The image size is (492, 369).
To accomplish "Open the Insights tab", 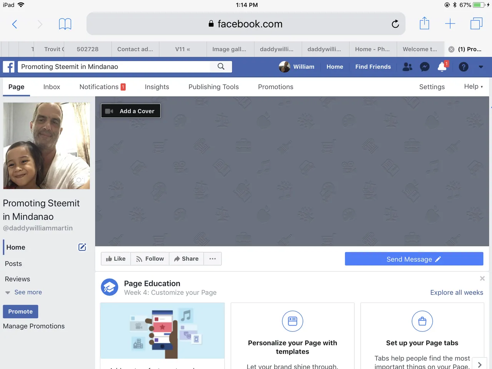I will pos(157,87).
